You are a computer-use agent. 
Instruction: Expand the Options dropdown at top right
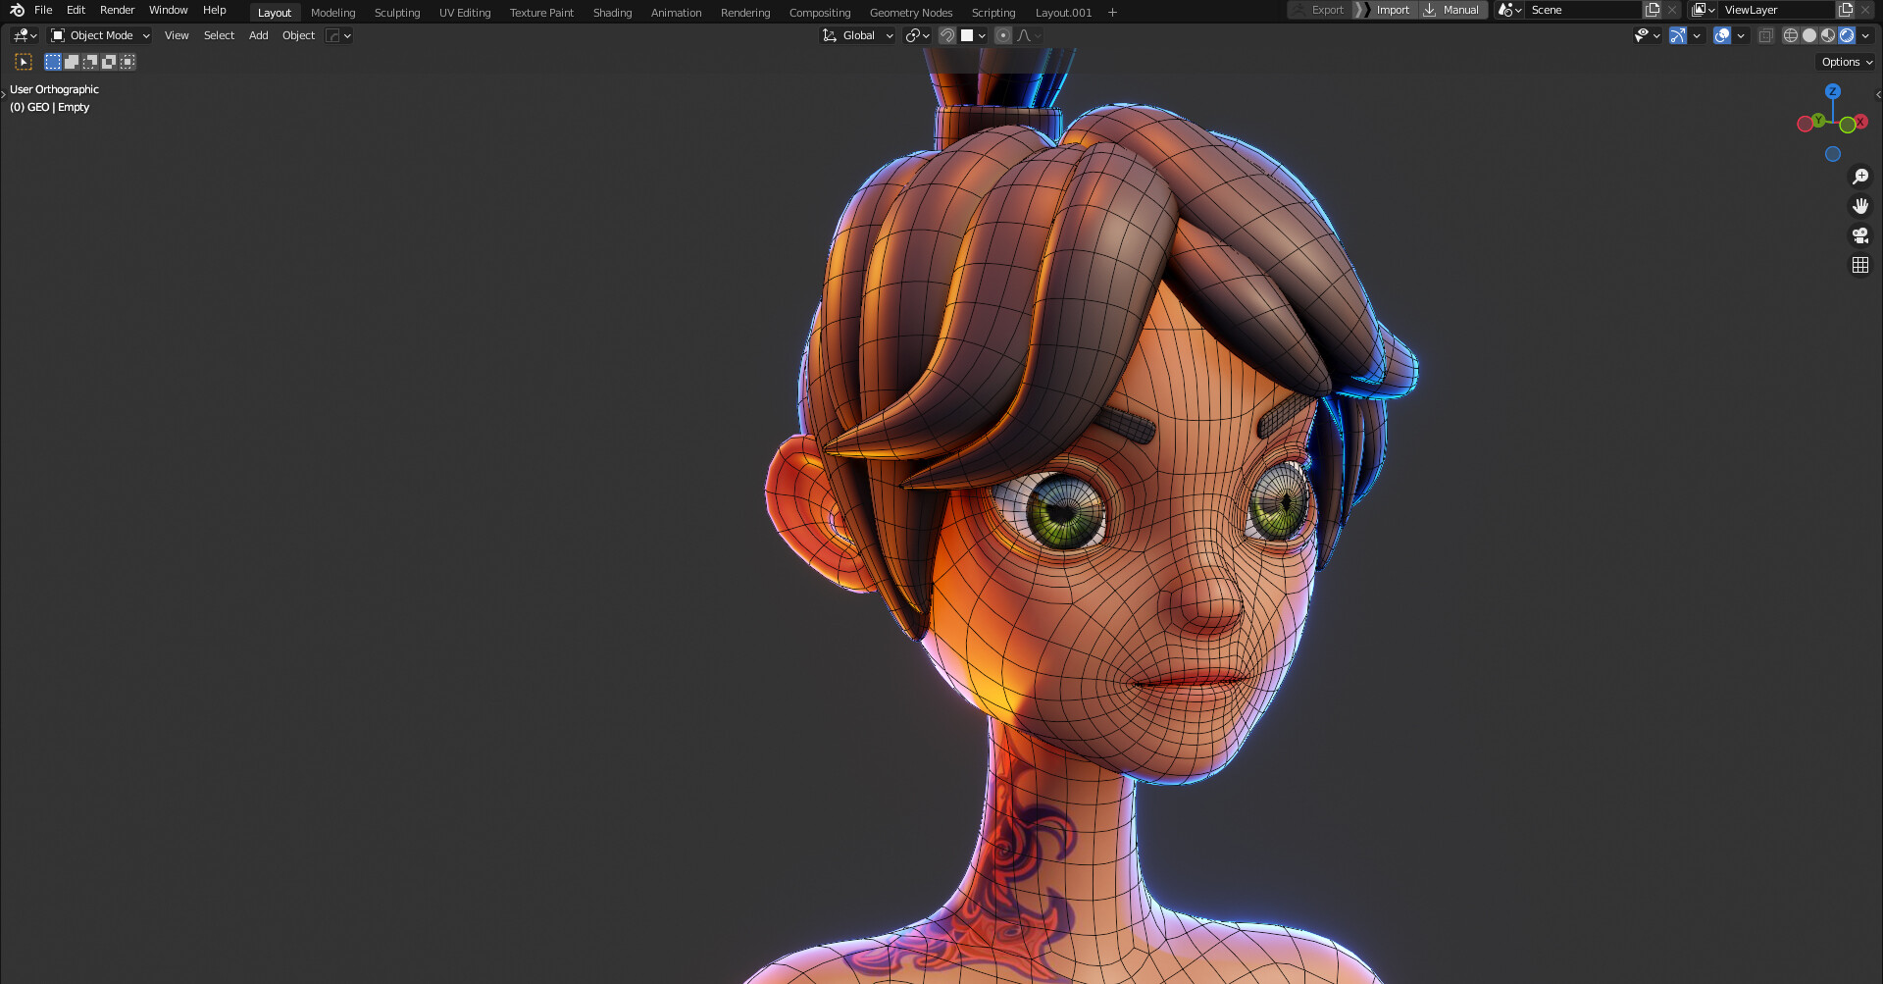coord(1844,61)
